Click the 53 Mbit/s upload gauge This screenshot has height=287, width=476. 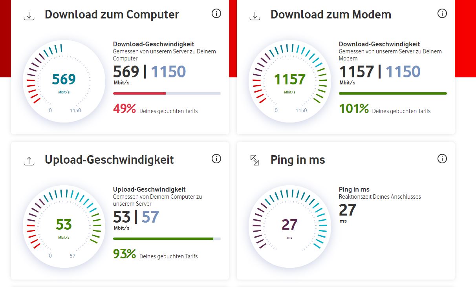pos(64,226)
